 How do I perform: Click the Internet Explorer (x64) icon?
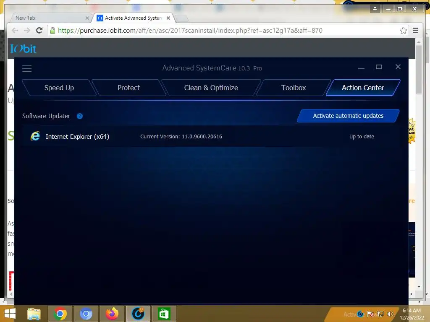point(35,136)
